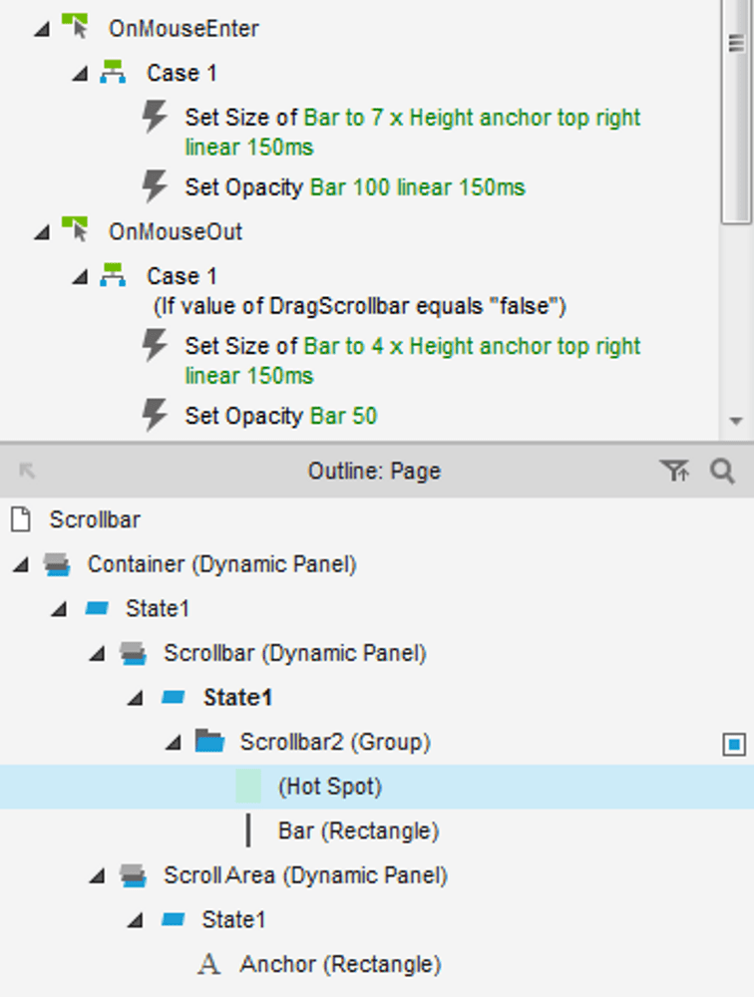Collapse the Container dynamic panel node
This screenshot has height=997, width=754.
coord(21,564)
